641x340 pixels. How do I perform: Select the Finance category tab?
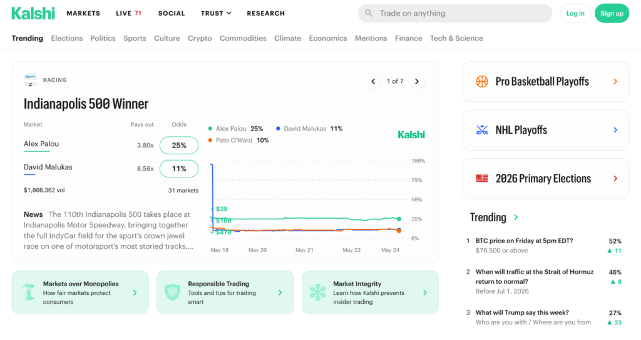pyautogui.click(x=408, y=38)
